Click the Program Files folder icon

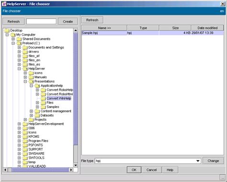[25, 141]
